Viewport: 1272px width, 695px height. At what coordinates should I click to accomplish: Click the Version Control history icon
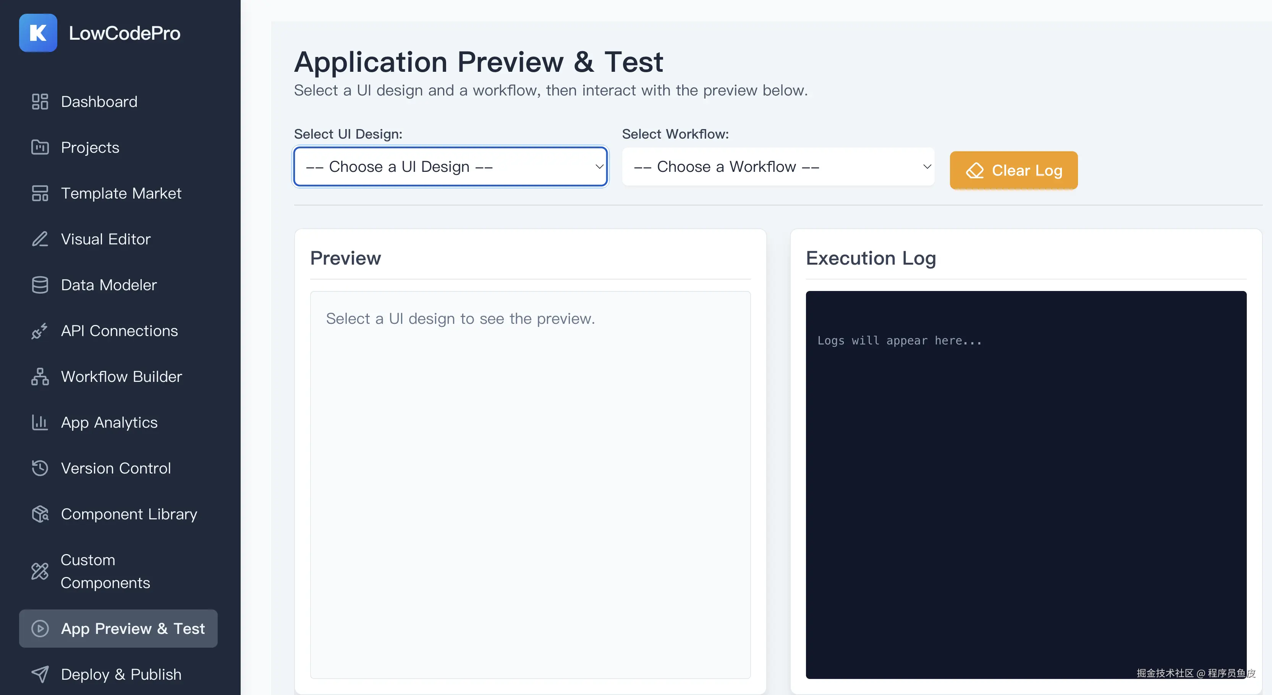click(x=40, y=469)
